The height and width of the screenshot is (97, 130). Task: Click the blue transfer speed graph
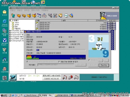tap(56, 57)
